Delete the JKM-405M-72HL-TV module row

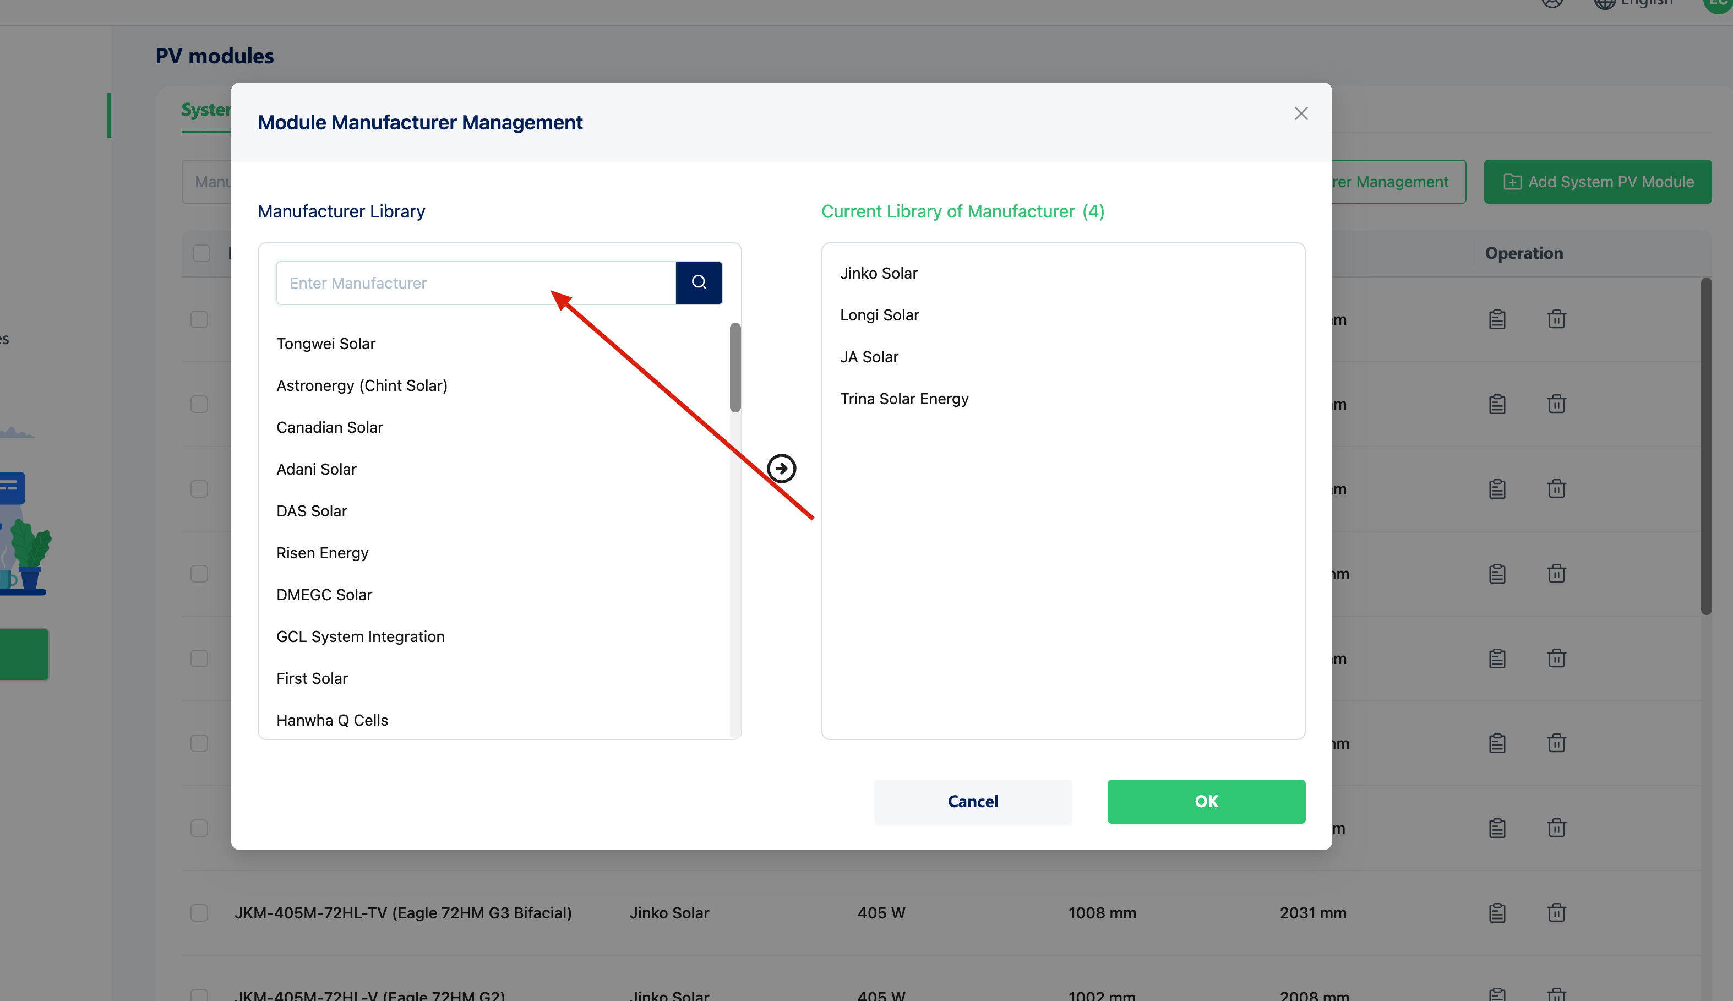(1556, 913)
